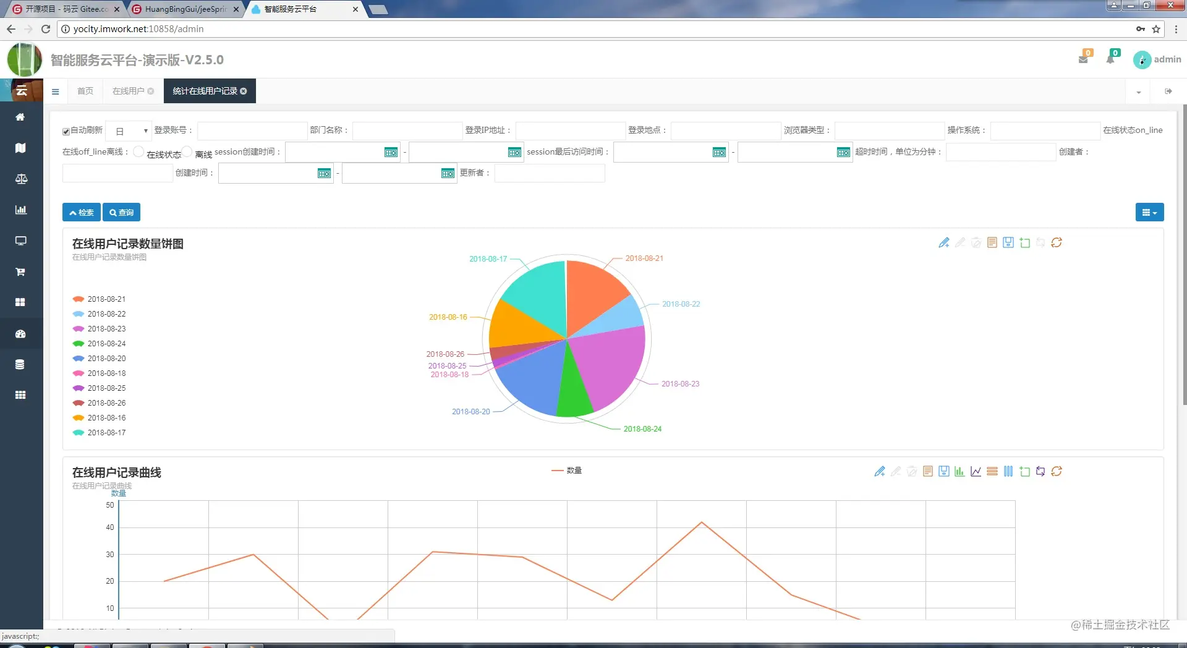The image size is (1187, 648).
Task: Click stack mode icon on curve chart
Action: [x=992, y=472]
